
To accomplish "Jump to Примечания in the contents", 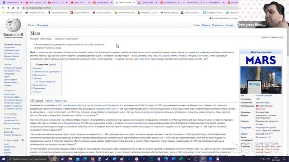I will pos(39,89).
